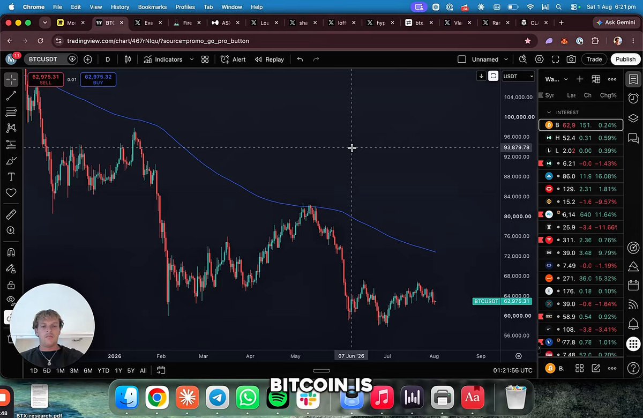Select the Text annotation tool
The height and width of the screenshot is (418, 643).
pos(11,177)
